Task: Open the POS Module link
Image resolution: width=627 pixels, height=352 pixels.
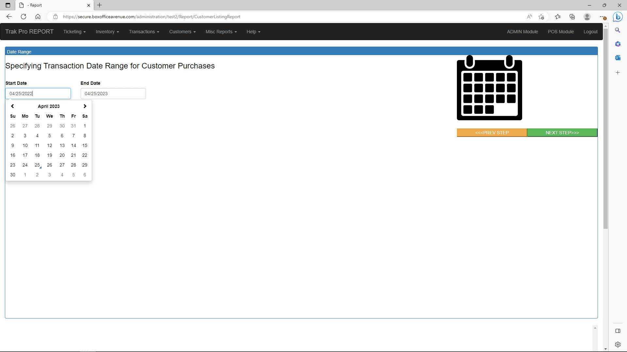Action: 561,32
